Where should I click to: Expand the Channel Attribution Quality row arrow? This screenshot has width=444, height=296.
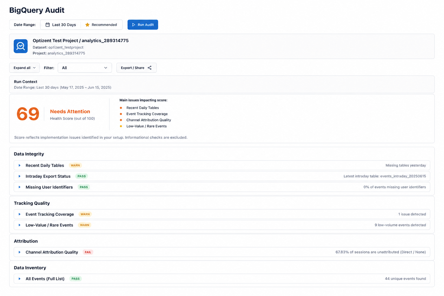click(x=19, y=252)
